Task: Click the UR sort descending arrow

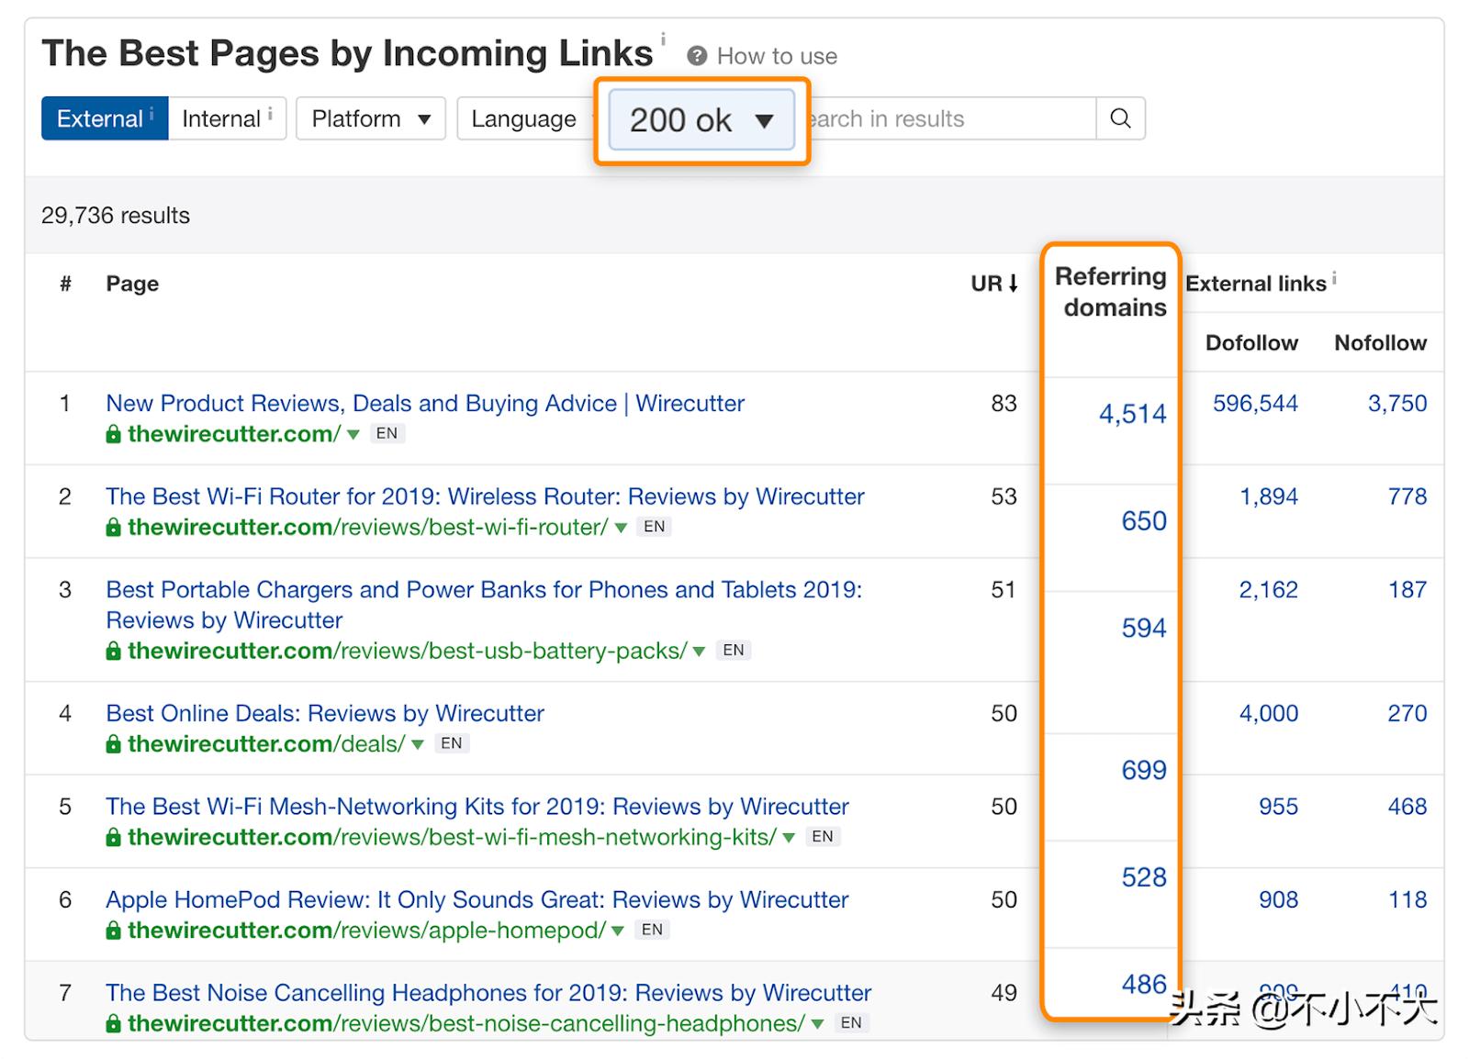Action: 1014,284
